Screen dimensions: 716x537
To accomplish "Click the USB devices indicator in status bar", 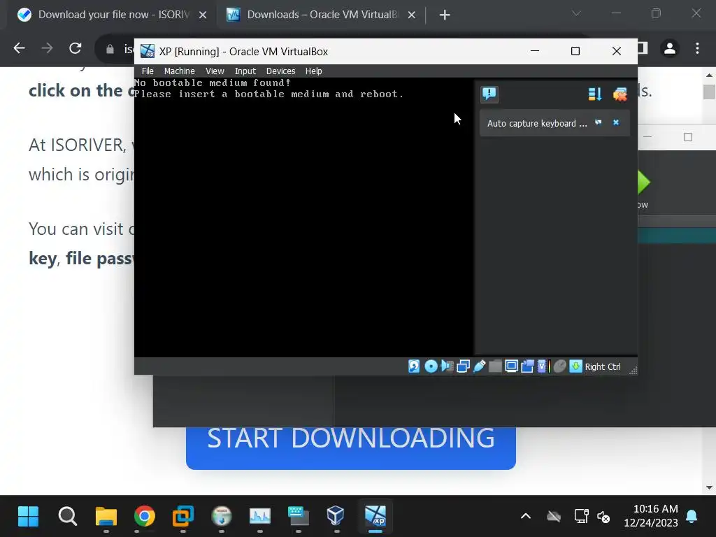I will [480, 366].
